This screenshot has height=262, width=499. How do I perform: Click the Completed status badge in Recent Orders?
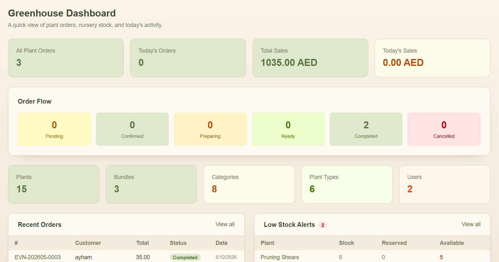tap(185, 257)
